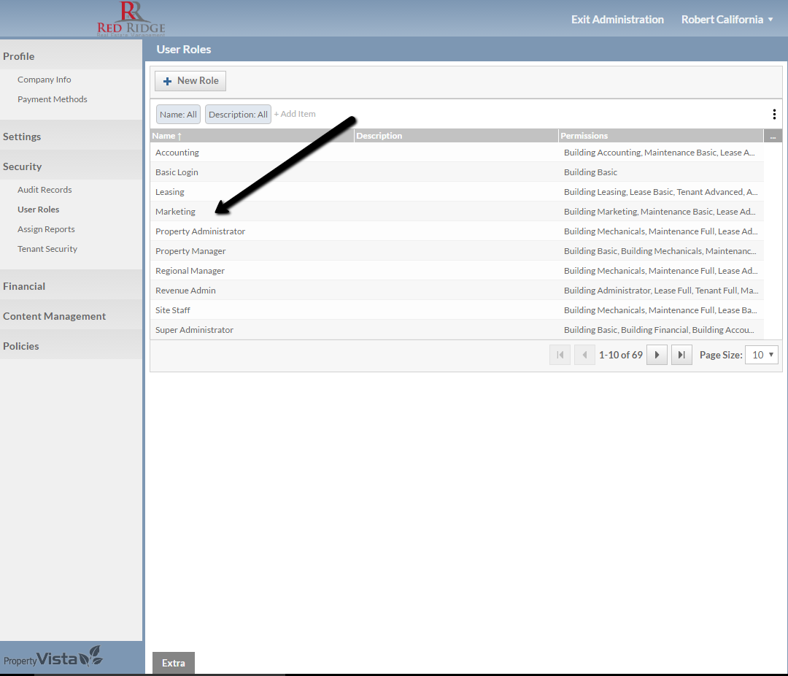Expand the Financial sidebar section

point(24,286)
